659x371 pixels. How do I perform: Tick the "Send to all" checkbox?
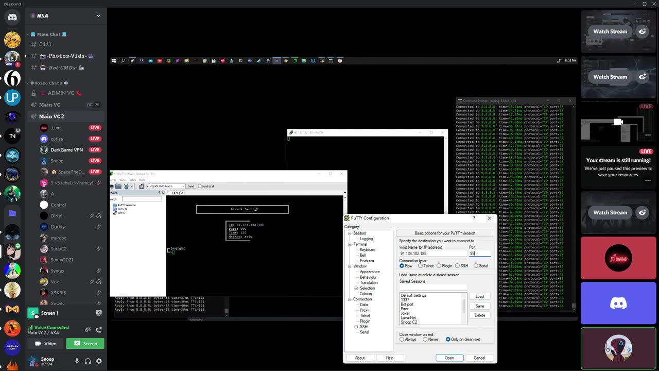click(x=200, y=186)
